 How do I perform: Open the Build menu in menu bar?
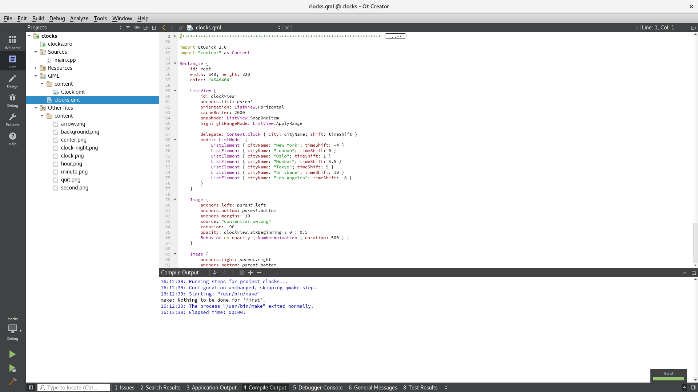point(38,18)
